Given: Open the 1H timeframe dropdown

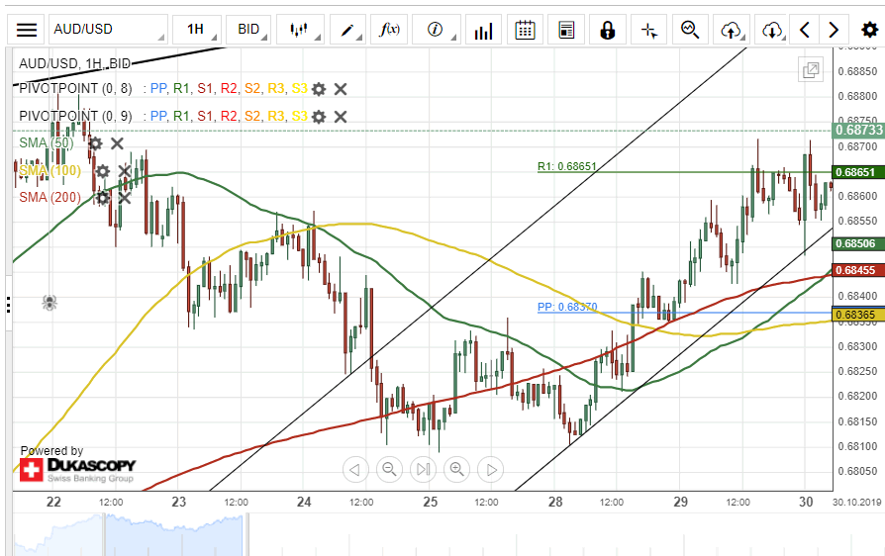Looking at the screenshot, I should click(196, 30).
